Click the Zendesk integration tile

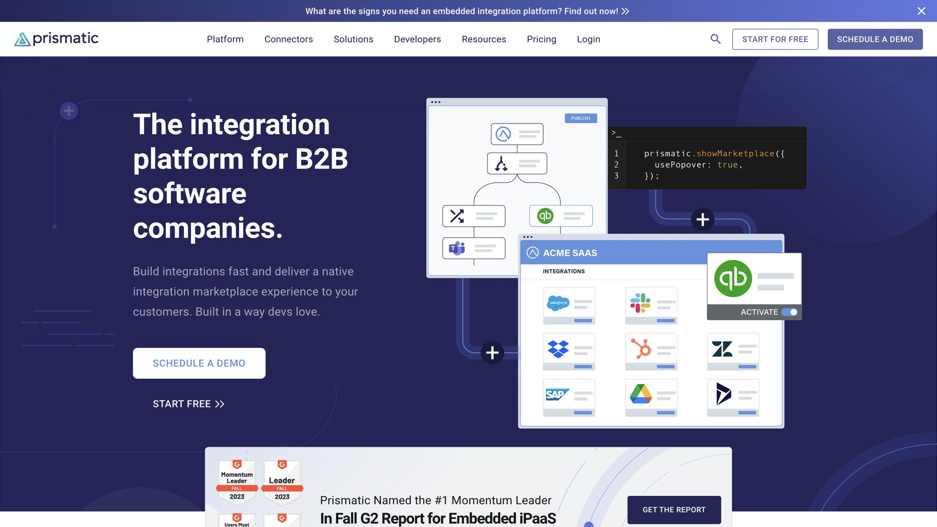[733, 351]
